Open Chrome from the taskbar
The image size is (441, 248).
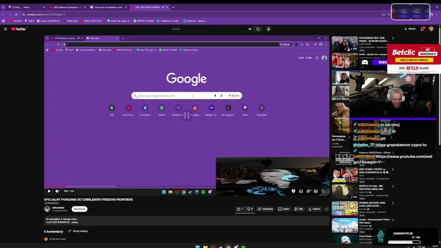[x=228, y=247]
